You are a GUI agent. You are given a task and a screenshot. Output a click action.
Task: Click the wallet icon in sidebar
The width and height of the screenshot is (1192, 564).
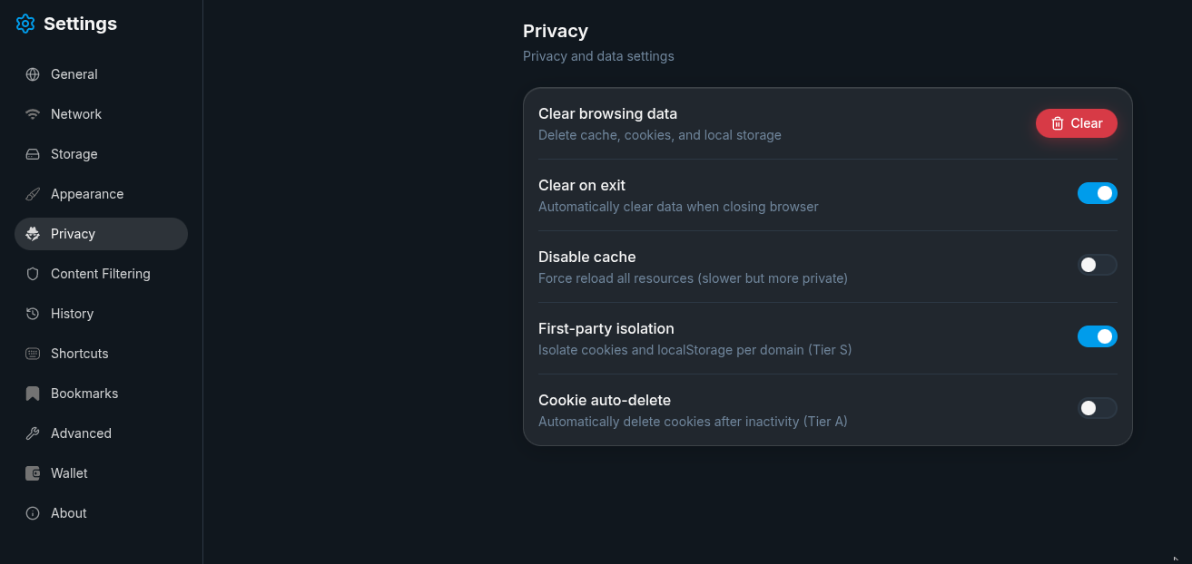click(x=33, y=473)
